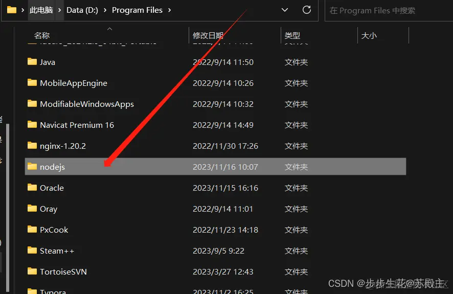Image resolution: width=453 pixels, height=294 pixels.
Task: Click the date 2022/11/23 14:18
Action: tap(225, 230)
